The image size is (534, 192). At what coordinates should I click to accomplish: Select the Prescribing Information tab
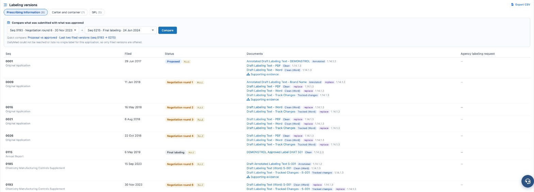tap(26, 12)
